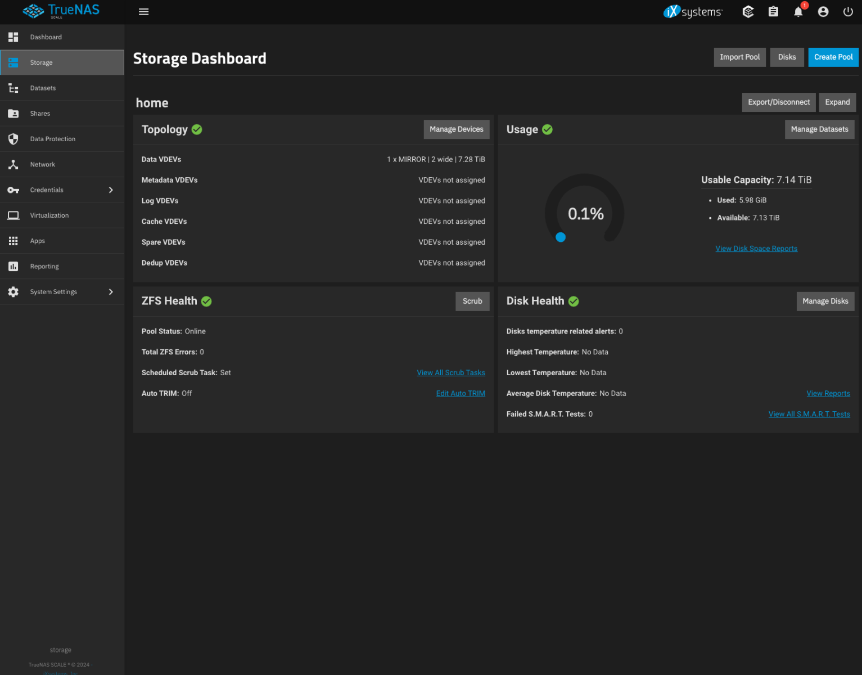Click the 'Usable Capacity: 7.14 TiB' text
The height and width of the screenshot is (675, 862).
tap(756, 180)
